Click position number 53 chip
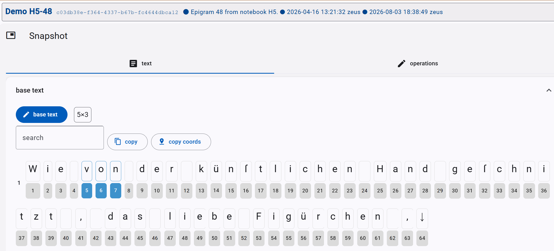 [x=259, y=238]
